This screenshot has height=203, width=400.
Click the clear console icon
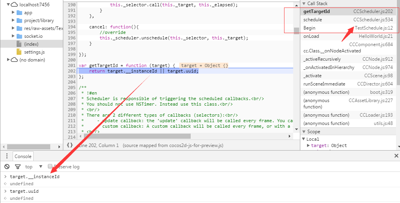tap(7, 167)
